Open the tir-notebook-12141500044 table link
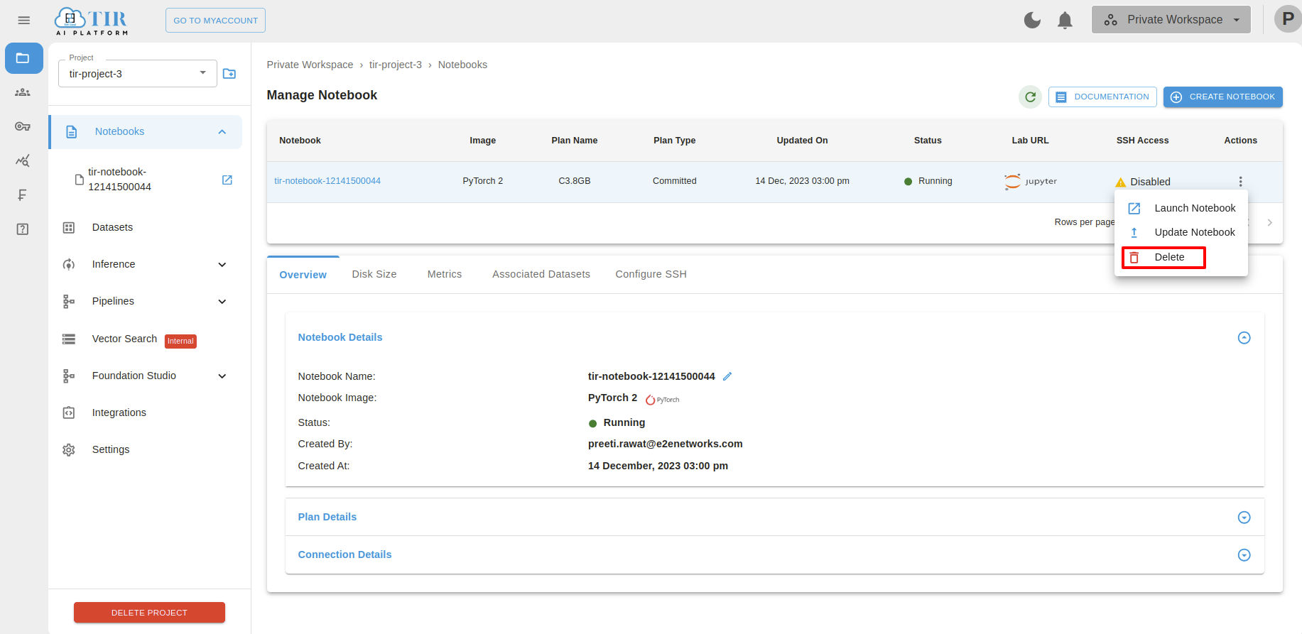Viewport: 1302px width, 634px height. click(x=327, y=181)
